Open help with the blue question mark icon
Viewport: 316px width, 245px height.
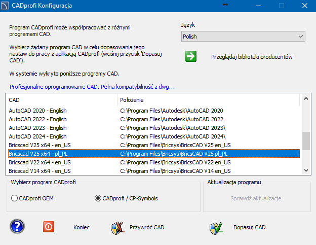pos(17,226)
